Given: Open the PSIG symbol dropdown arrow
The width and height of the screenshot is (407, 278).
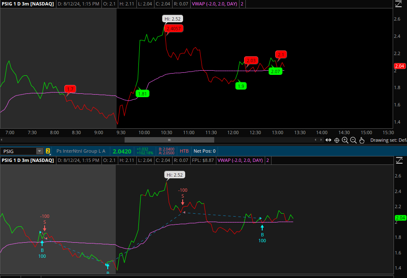Looking at the screenshot, I should (40, 151).
